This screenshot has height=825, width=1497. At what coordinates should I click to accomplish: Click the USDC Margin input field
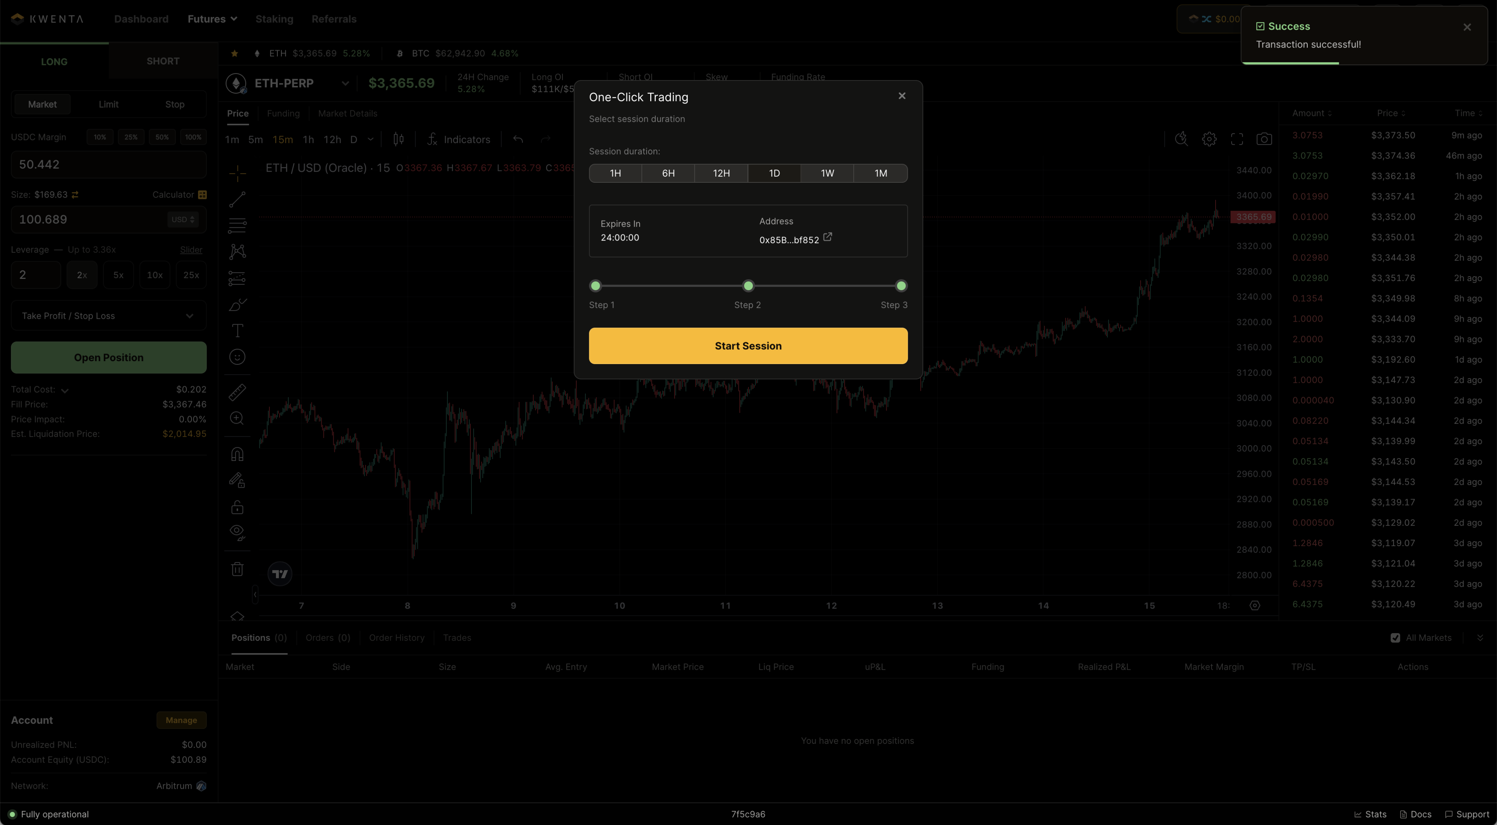tap(109, 164)
